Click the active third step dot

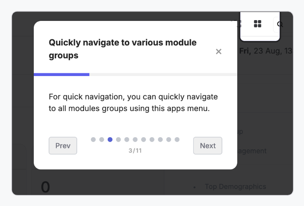110,140
